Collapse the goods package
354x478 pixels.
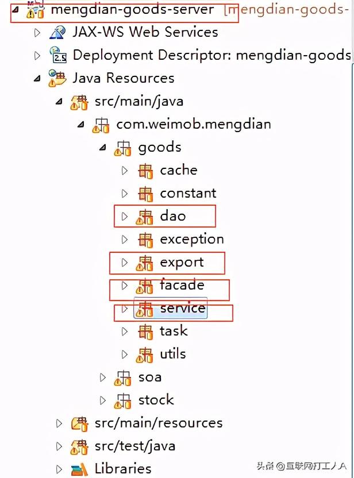click(x=103, y=148)
